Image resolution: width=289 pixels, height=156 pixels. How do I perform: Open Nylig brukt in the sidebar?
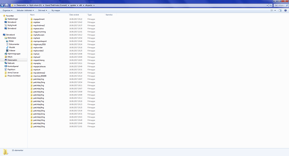pyautogui.click(x=12, y=25)
